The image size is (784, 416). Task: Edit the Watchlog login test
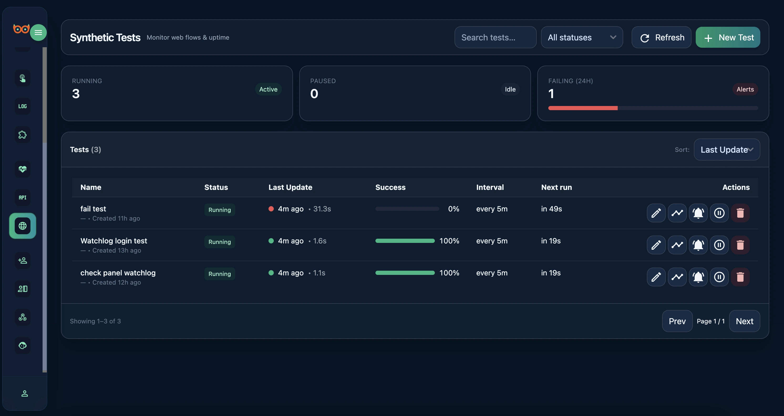click(656, 245)
